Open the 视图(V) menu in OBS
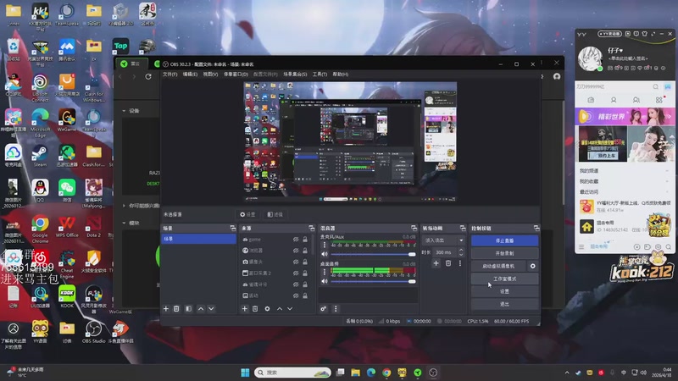Viewport: 678px width, 381px height. pyautogui.click(x=210, y=75)
